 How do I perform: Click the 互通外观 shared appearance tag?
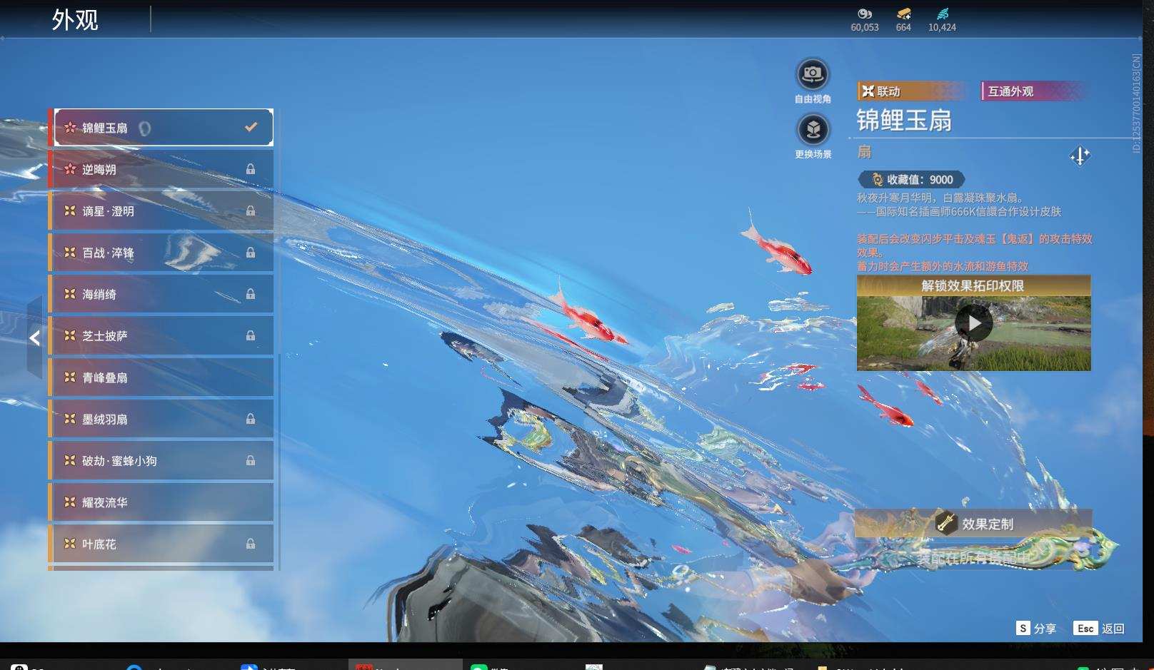pyautogui.click(x=1035, y=91)
